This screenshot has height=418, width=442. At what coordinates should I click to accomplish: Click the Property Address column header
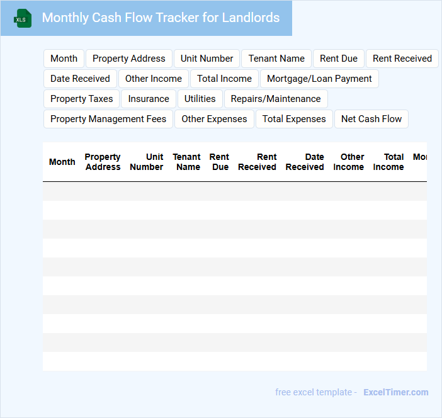point(103,162)
